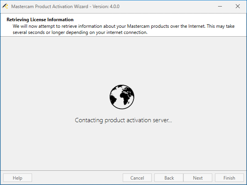The height and width of the screenshot is (185, 247).
Task: Close the Product Activation Wizard window
Action: [237, 6]
